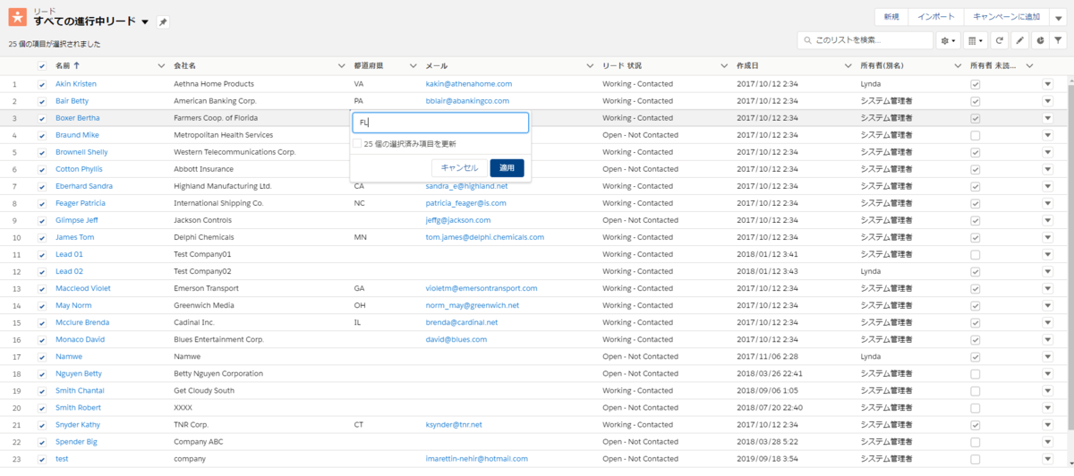Viewport: 1074px width, 476px height.
Task: Open row action menu for Bair Betty
Action: click(x=1048, y=100)
